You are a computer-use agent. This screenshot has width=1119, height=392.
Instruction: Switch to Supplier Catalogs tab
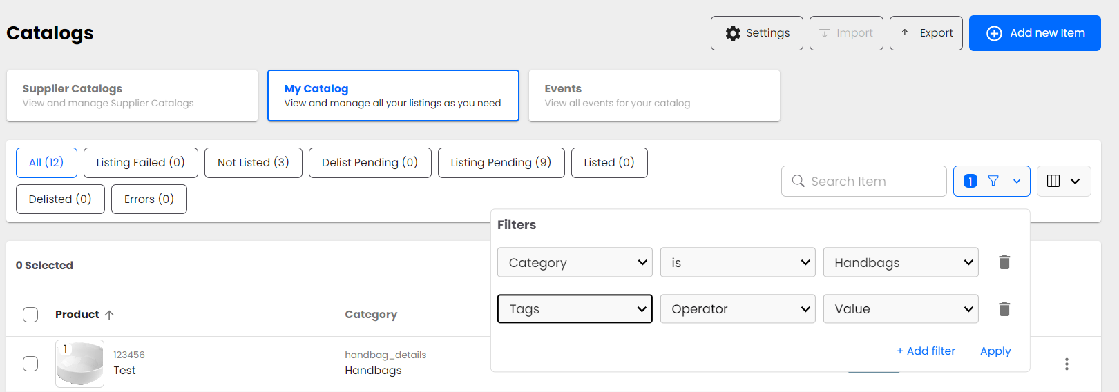pos(132,96)
